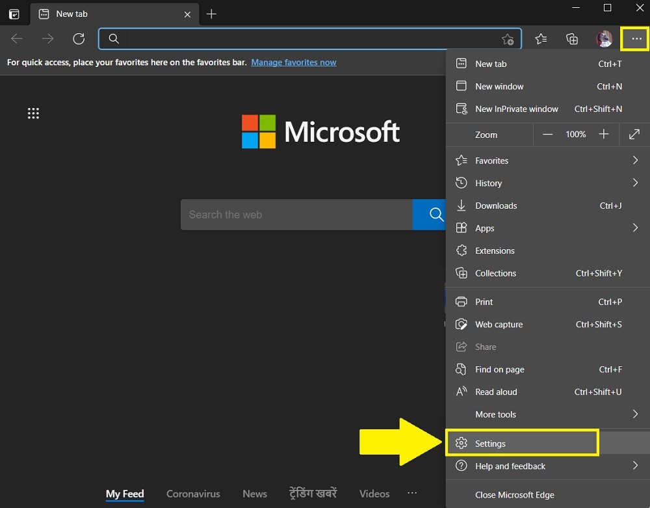Open the app launcher grid icon

coord(33,113)
